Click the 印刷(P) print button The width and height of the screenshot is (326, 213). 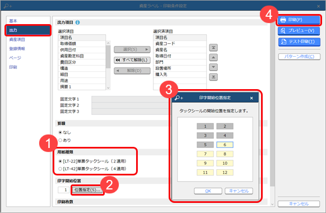click(x=299, y=20)
